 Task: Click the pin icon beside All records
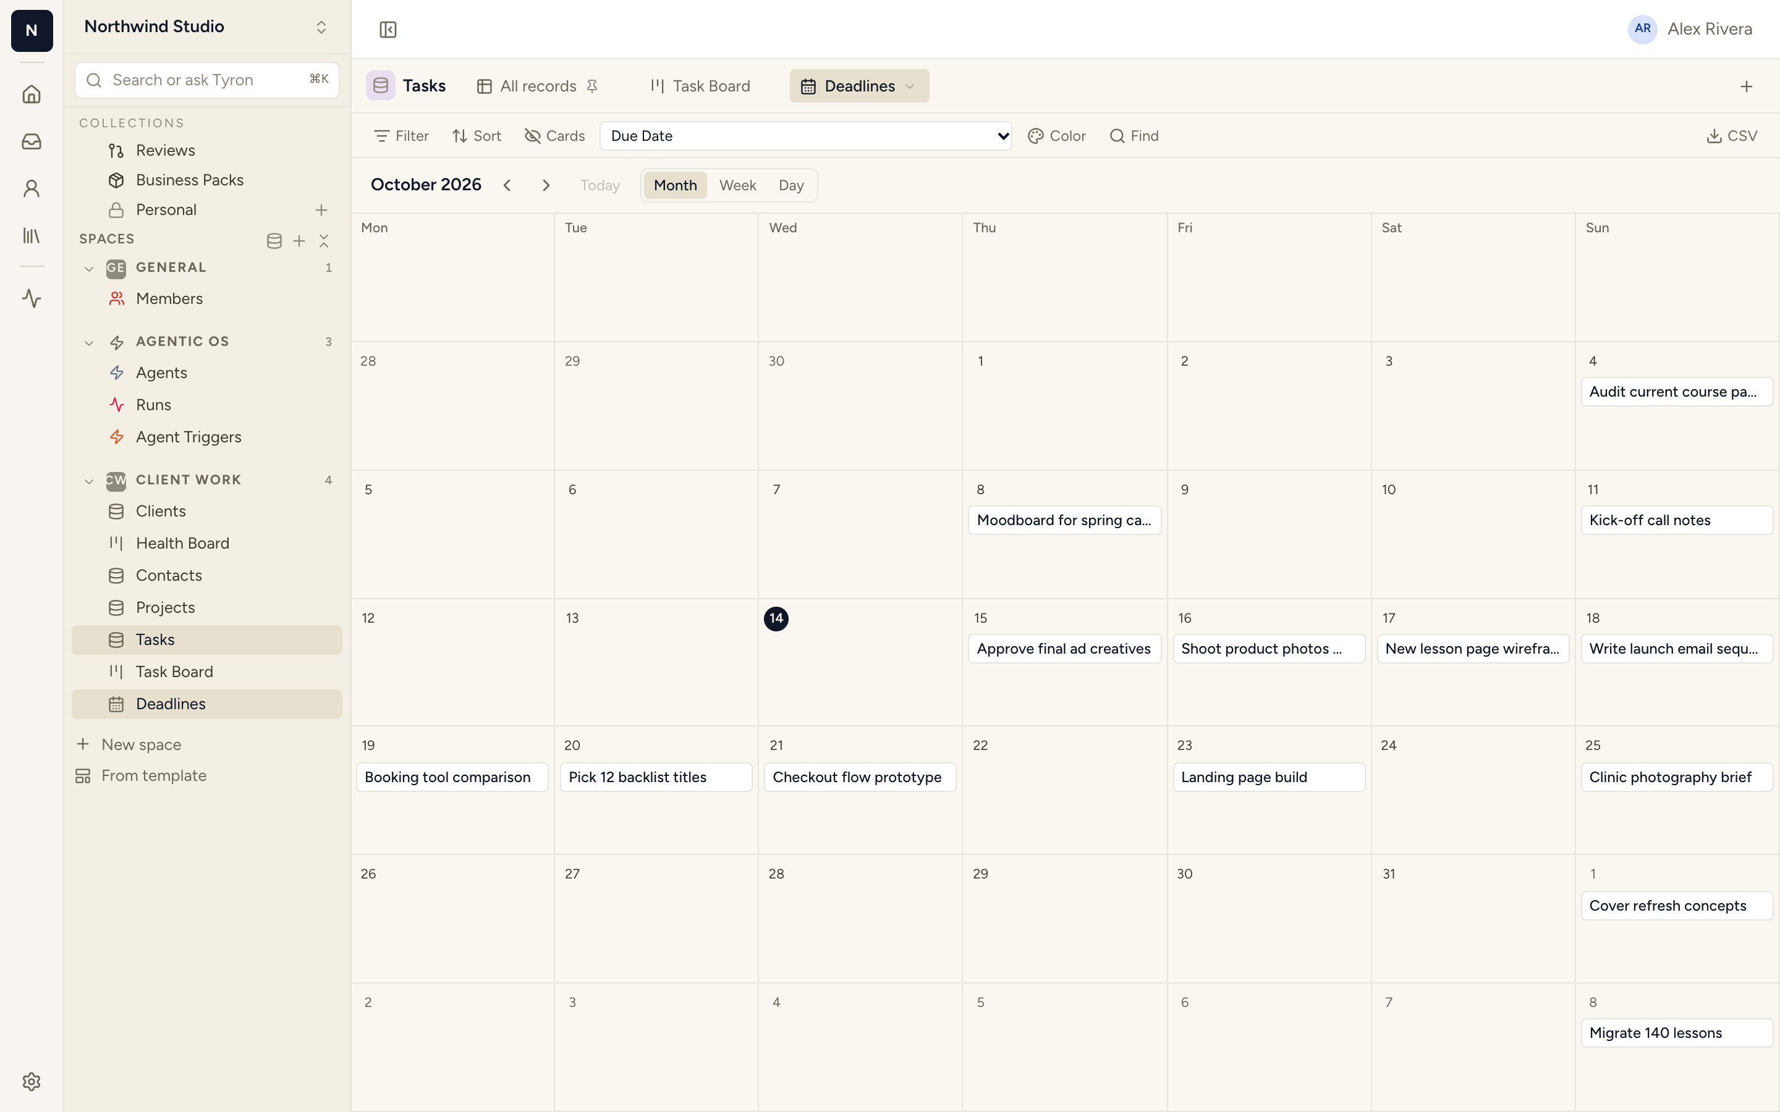[592, 86]
